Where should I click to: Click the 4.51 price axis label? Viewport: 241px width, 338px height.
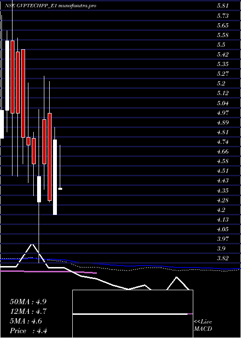223,171
